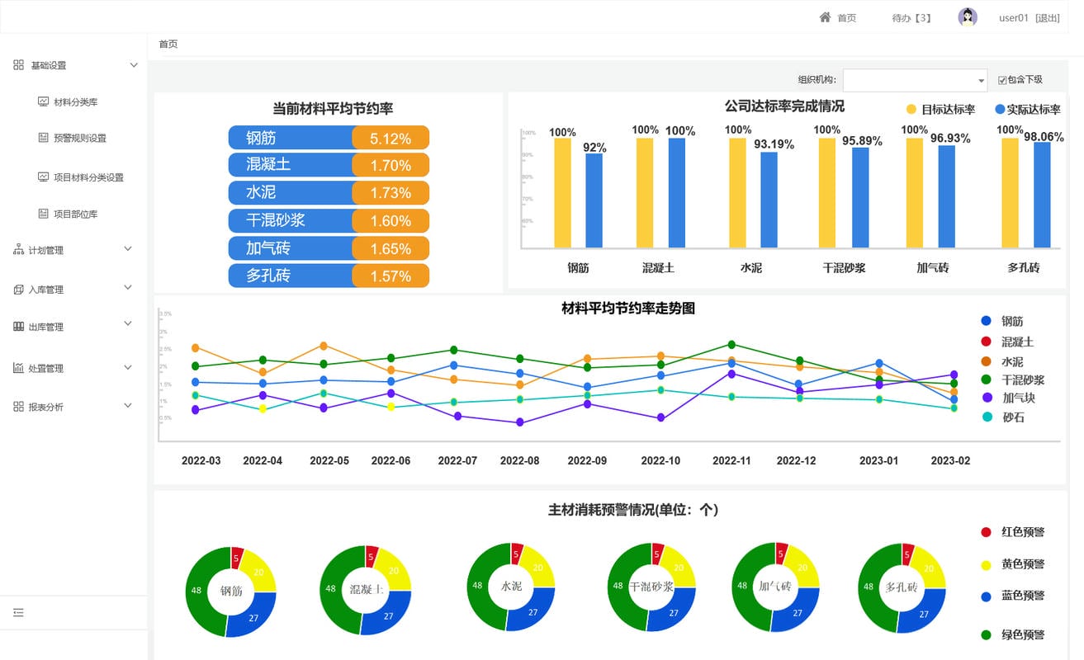1084x660 pixels.
Task: Select the 首页 breadcrumb tab
Action: (168, 44)
